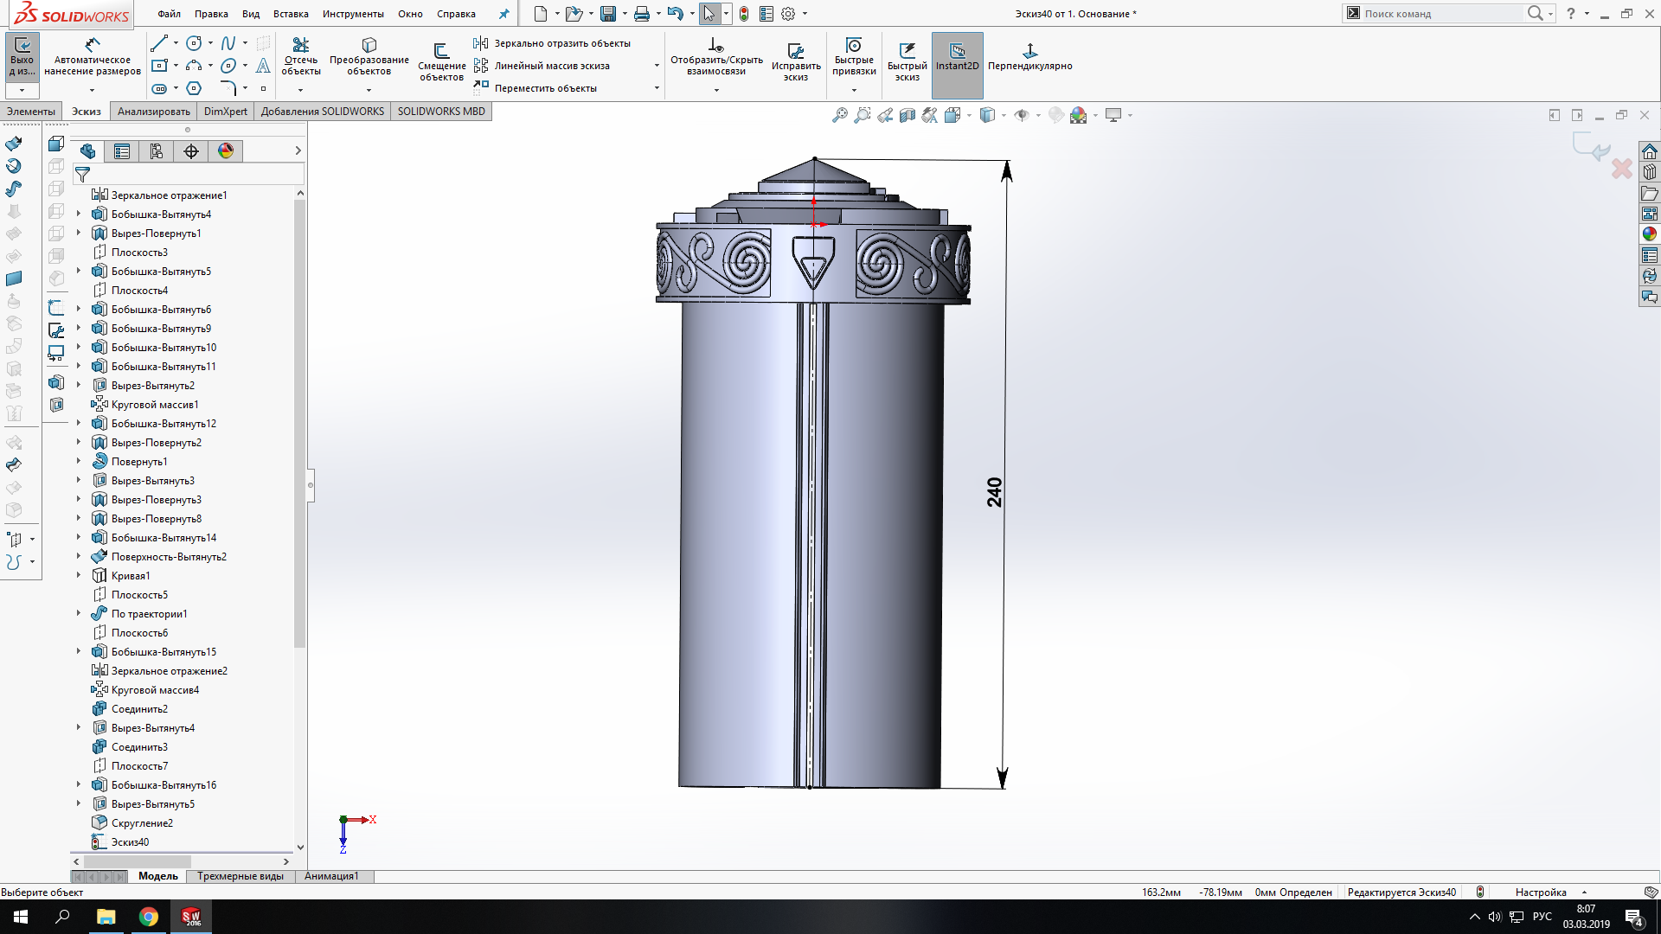Click the Zoom to Fit magnifier icon
The height and width of the screenshot is (934, 1661).
pos(839,115)
